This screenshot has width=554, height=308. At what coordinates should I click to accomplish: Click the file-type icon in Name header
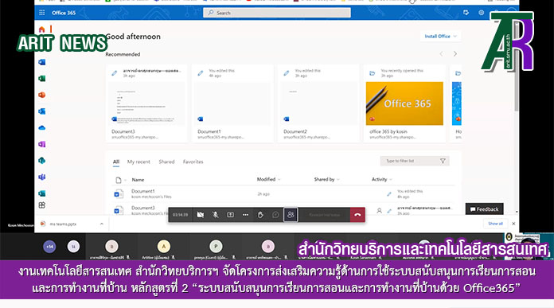[x=119, y=180]
